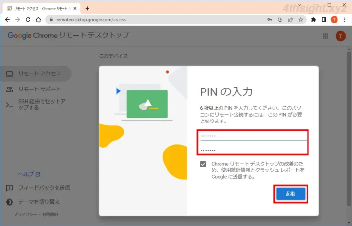This screenshot has width=352, height=226.
Task: Toggle the browser side panel icon
Action: click(324, 20)
